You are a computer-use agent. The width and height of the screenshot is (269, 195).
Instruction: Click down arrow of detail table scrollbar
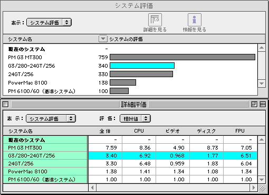coord(262,180)
